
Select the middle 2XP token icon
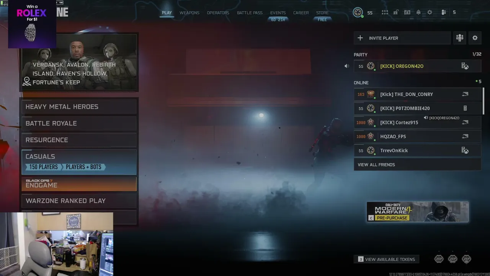(453, 259)
